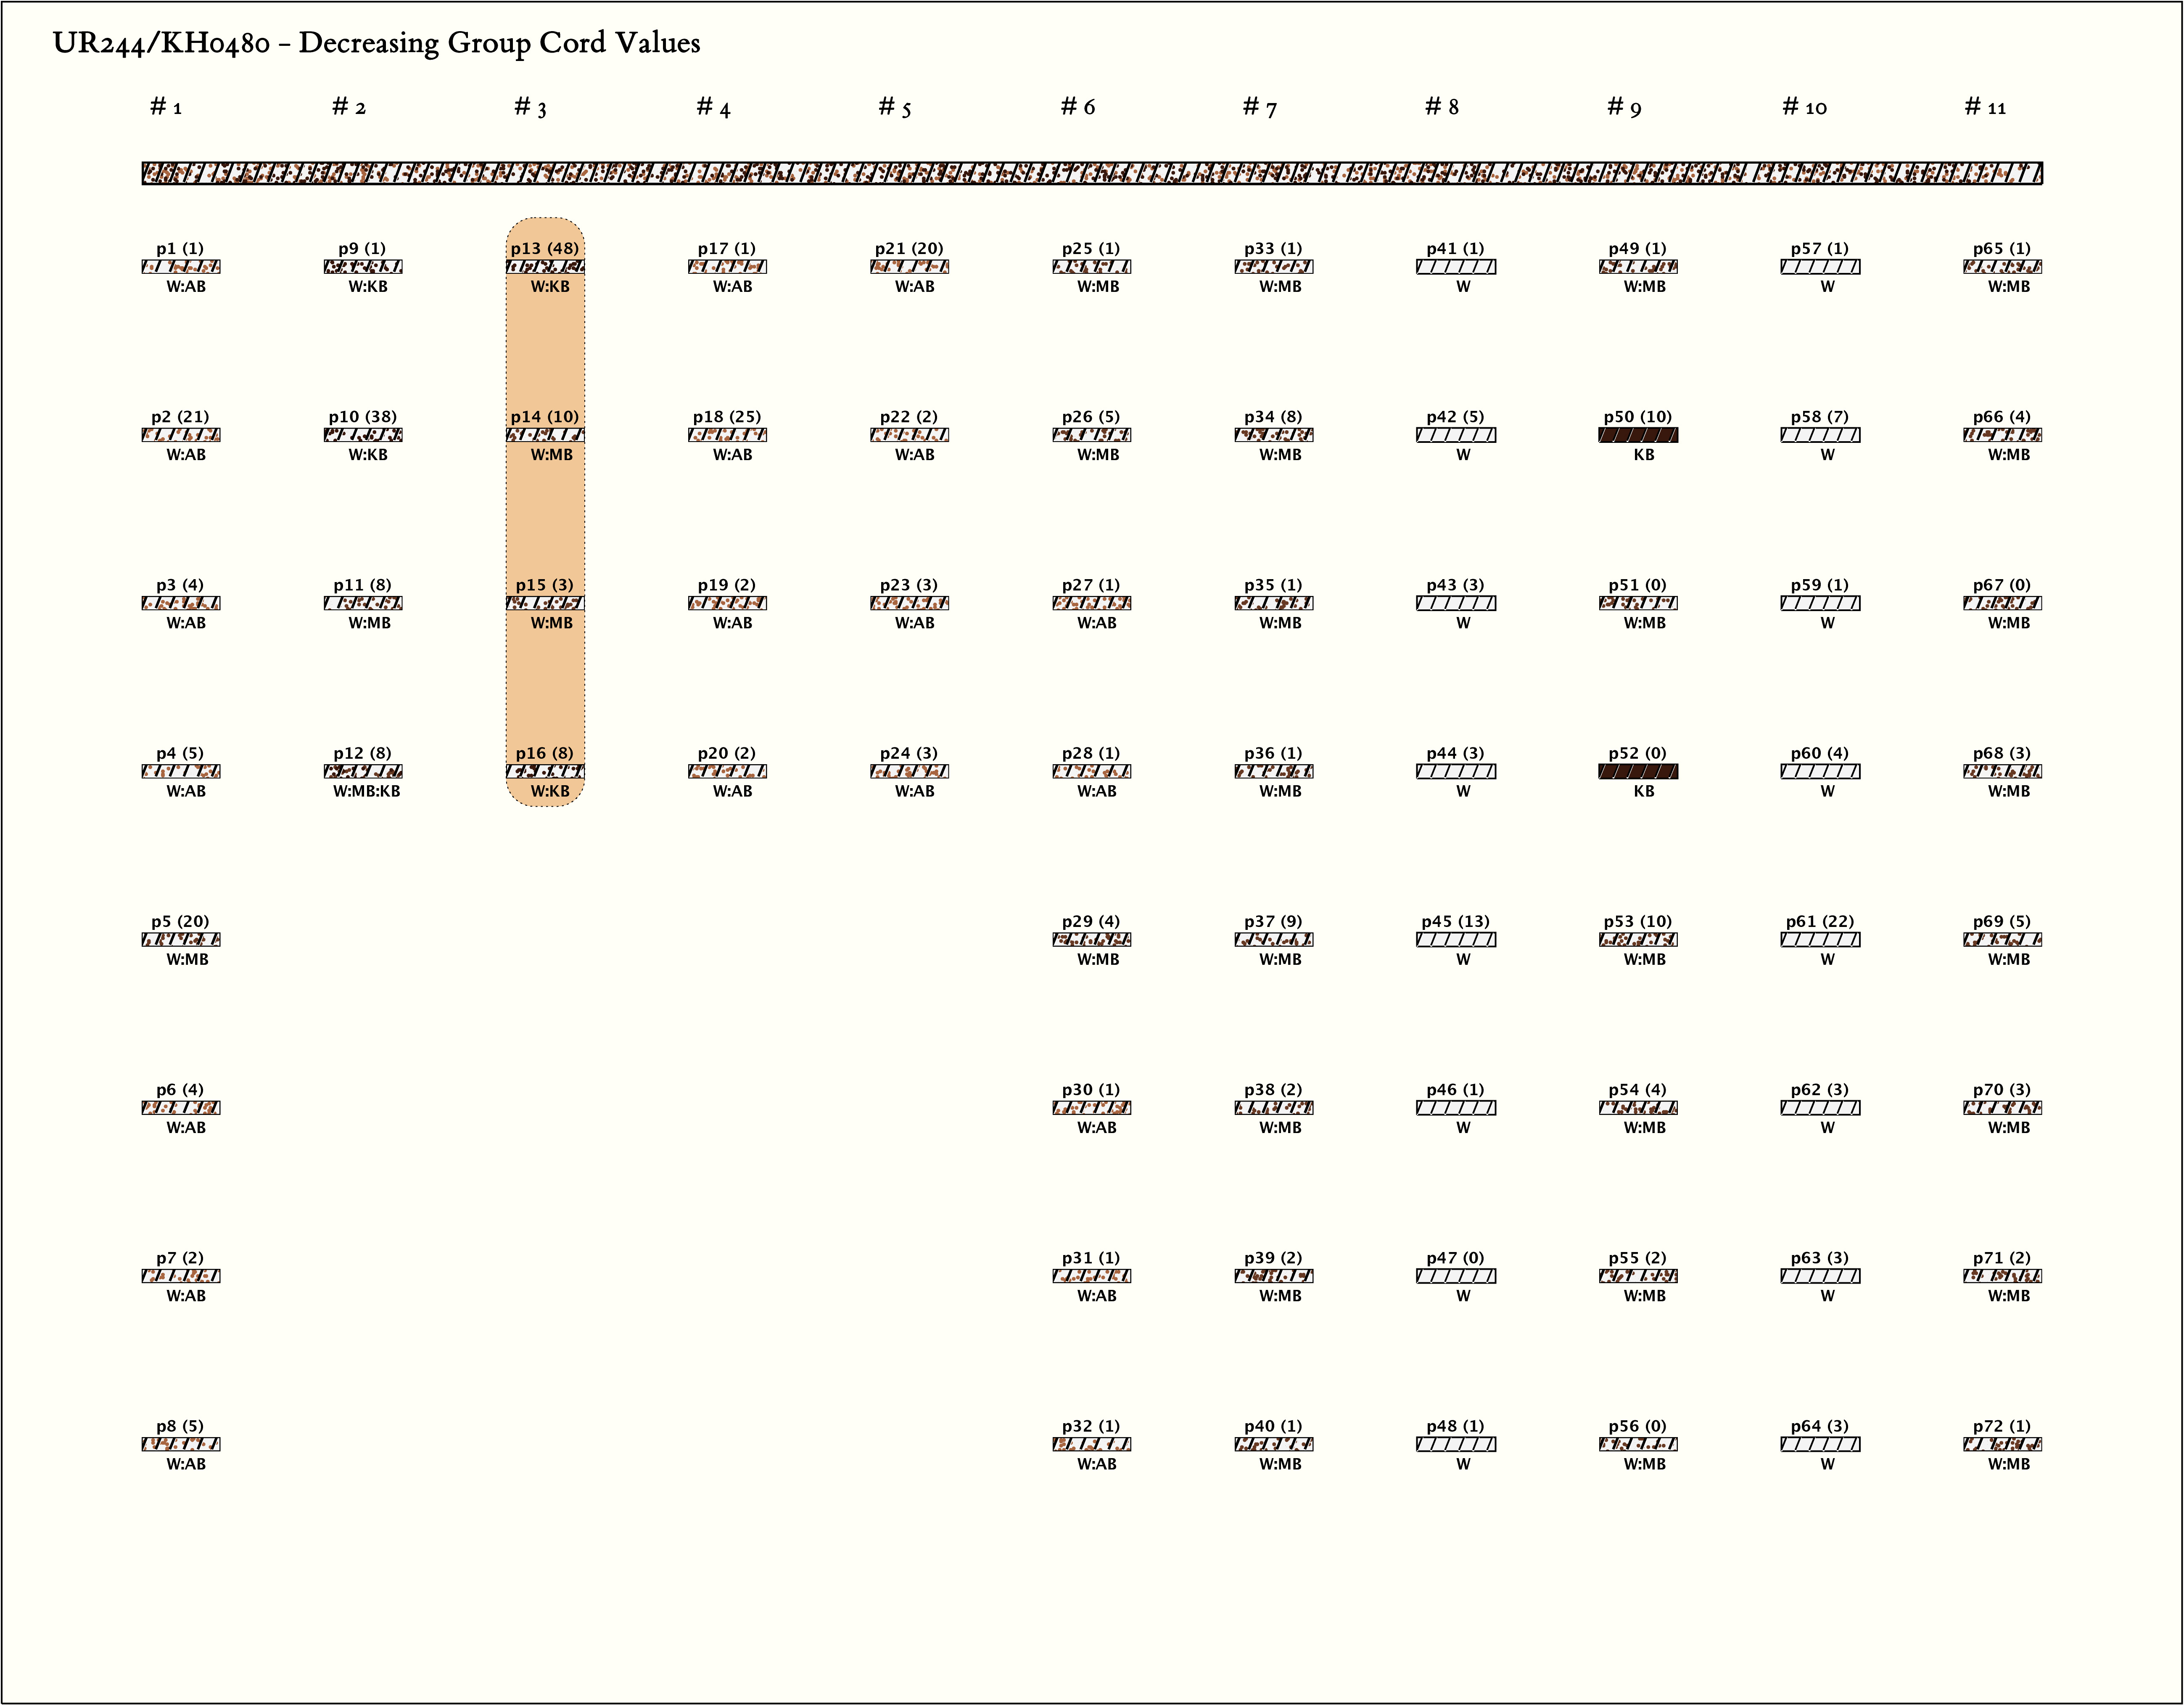Click the p2 (21) striped cord icon

[x=181, y=435]
